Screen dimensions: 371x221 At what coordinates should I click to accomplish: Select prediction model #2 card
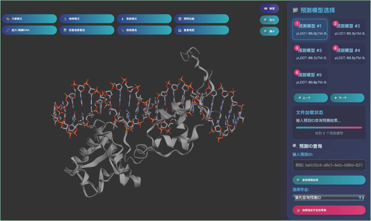click(348, 29)
